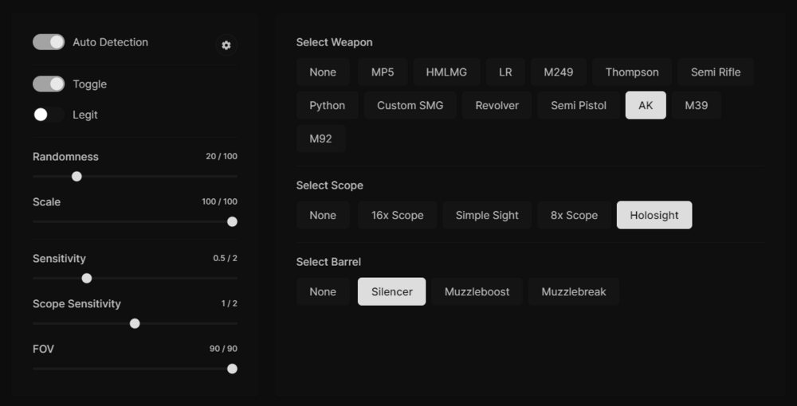Click the "Select Barrel" heading
The width and height of the screenshot is (797, 406).
pos(329,263)
